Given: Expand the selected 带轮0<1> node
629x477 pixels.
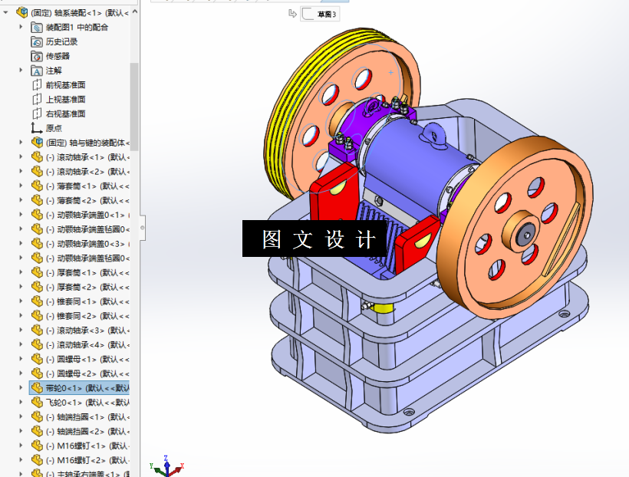Looking at the screenshot, I should pos(21,387).
